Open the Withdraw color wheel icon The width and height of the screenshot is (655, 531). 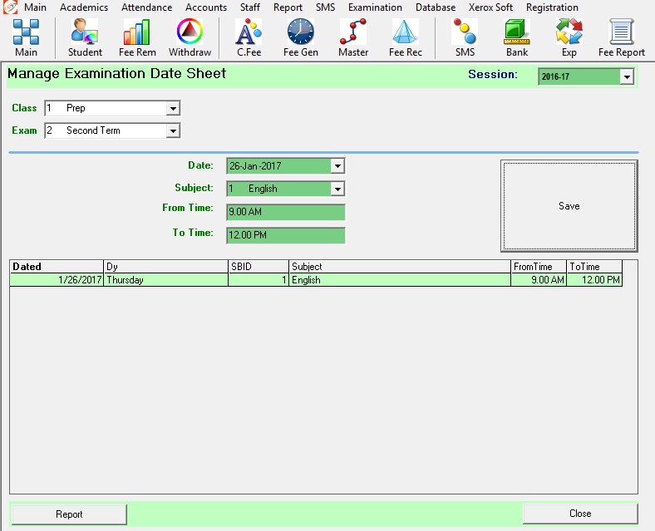pyautogui.click(x=190, y=38)
